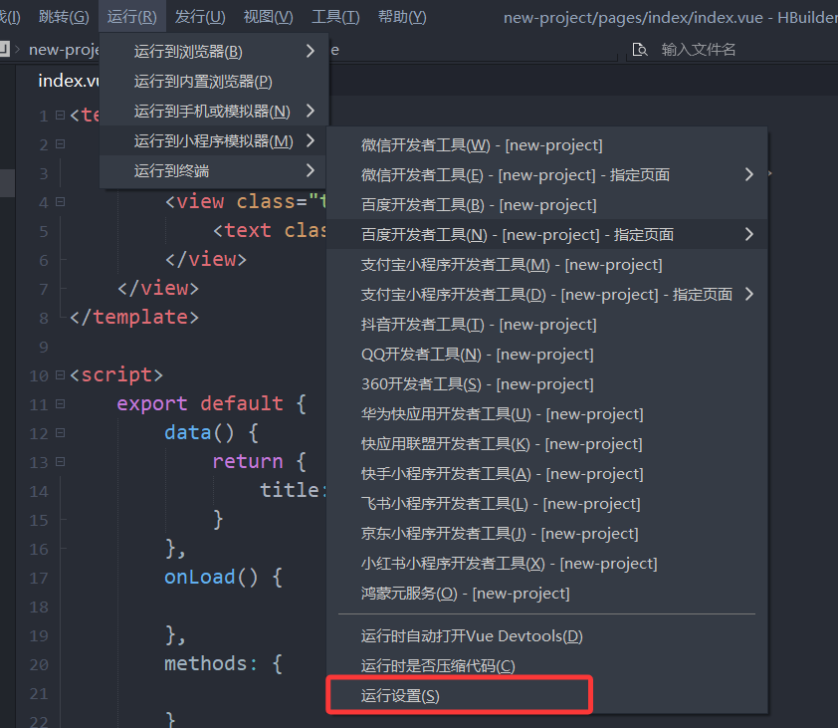Select 运行到终端 menu entry
This screenshot has width=838, height=728.
(x=213, y=171)
